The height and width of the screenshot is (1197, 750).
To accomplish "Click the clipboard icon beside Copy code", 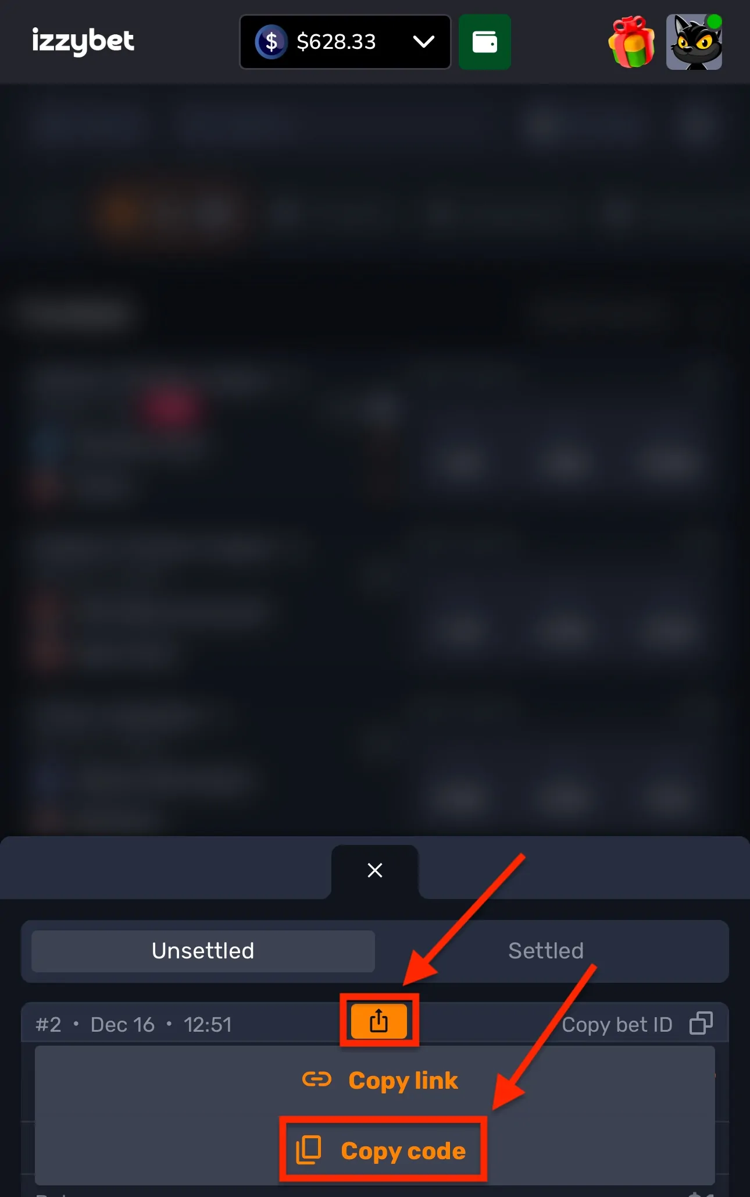I will (x=309, y=1150).
